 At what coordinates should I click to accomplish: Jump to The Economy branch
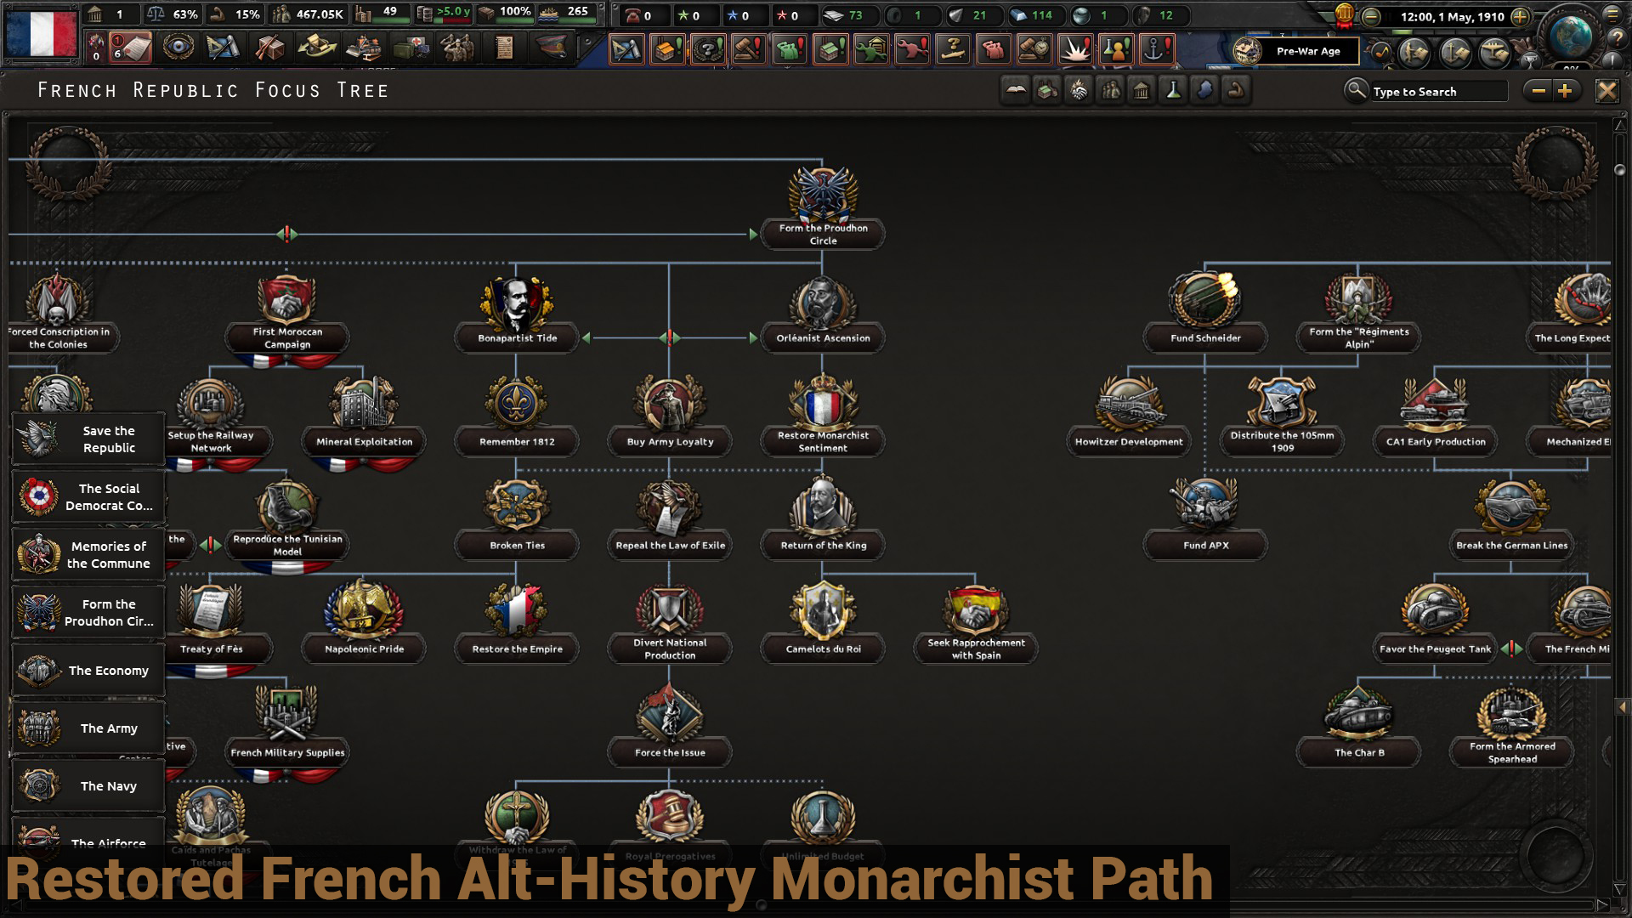88,671
